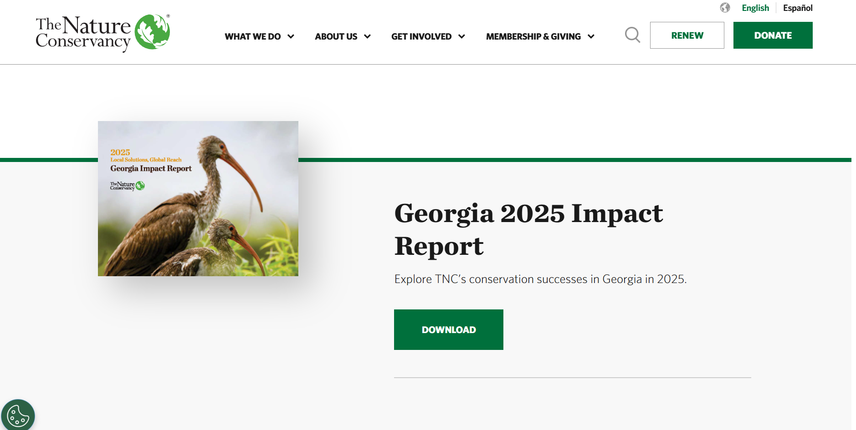The width and height of the screenshot is (856, 430).
Task: Switch the site language to Español
Action: tap(797, 8)
